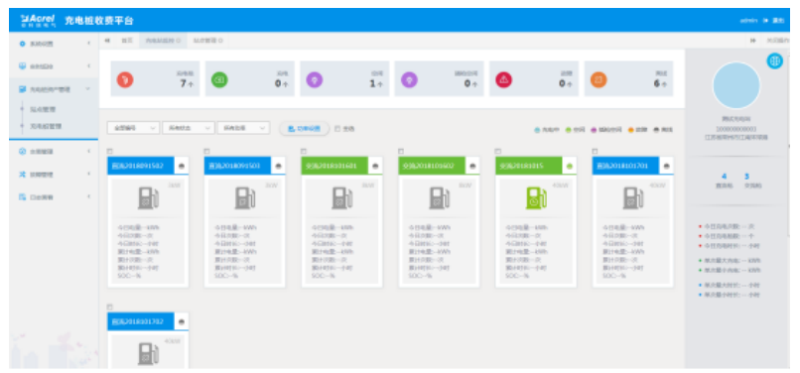This screenshot has width=800, height=373.
Task: Click the blue round map icon in right panel
Action: (x=774, y=62)
